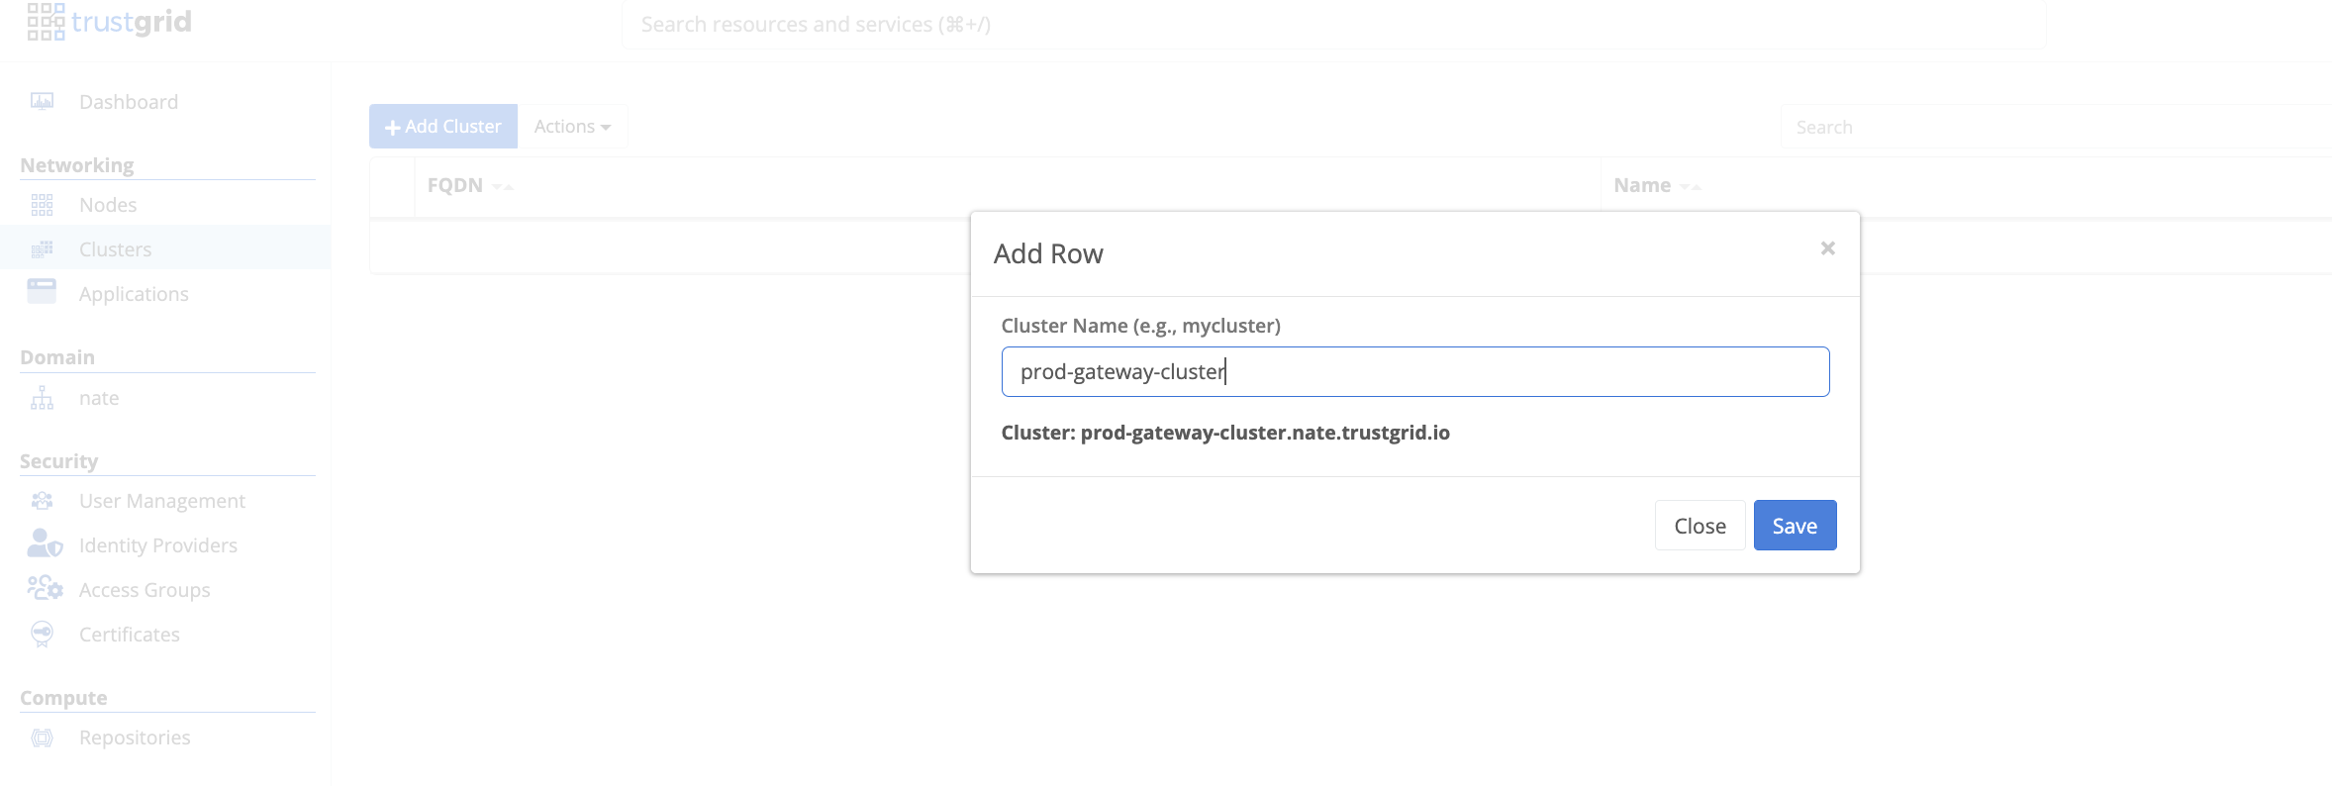
Task: Save the new cluster row
Action: click(1795, 526)
